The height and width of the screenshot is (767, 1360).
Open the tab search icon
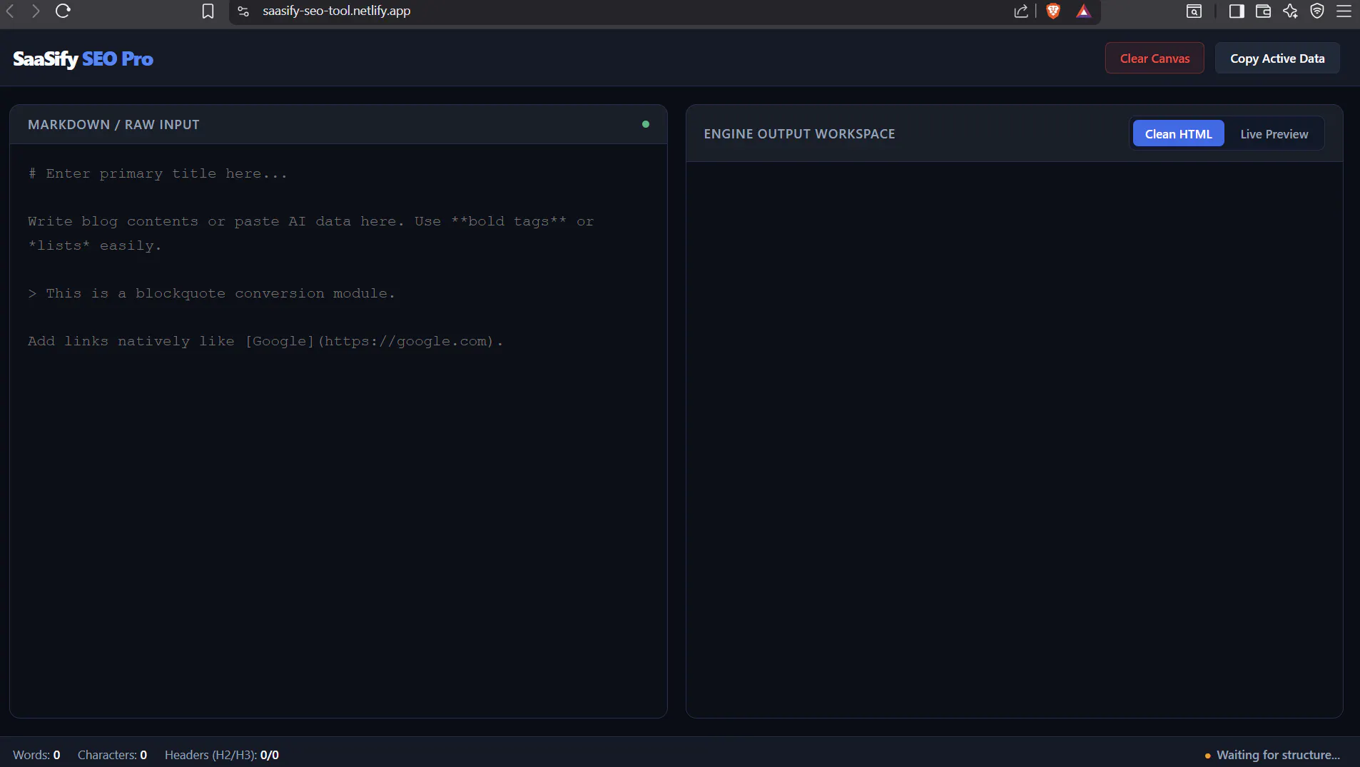1194,11
